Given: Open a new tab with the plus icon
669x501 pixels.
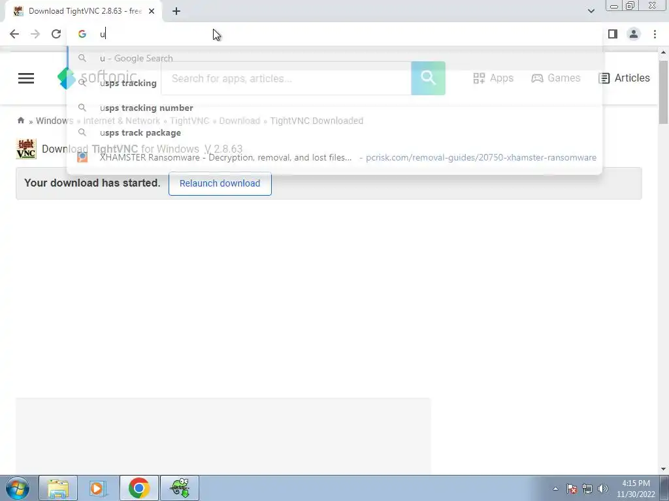Looking at the screenshot, I should point(176,11).
